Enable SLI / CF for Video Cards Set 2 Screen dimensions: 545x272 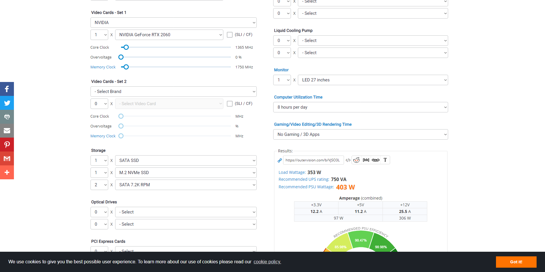pyautogui.click(x=230, y=104)
